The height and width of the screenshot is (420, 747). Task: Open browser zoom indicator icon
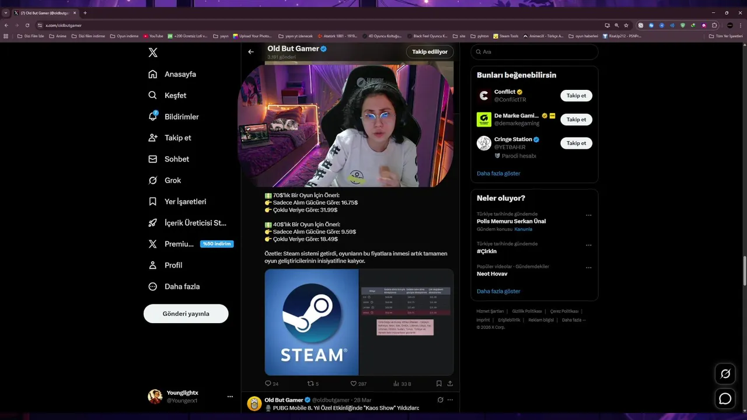tap(617, 26)
